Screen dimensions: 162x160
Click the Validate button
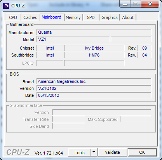click(112, 152)
